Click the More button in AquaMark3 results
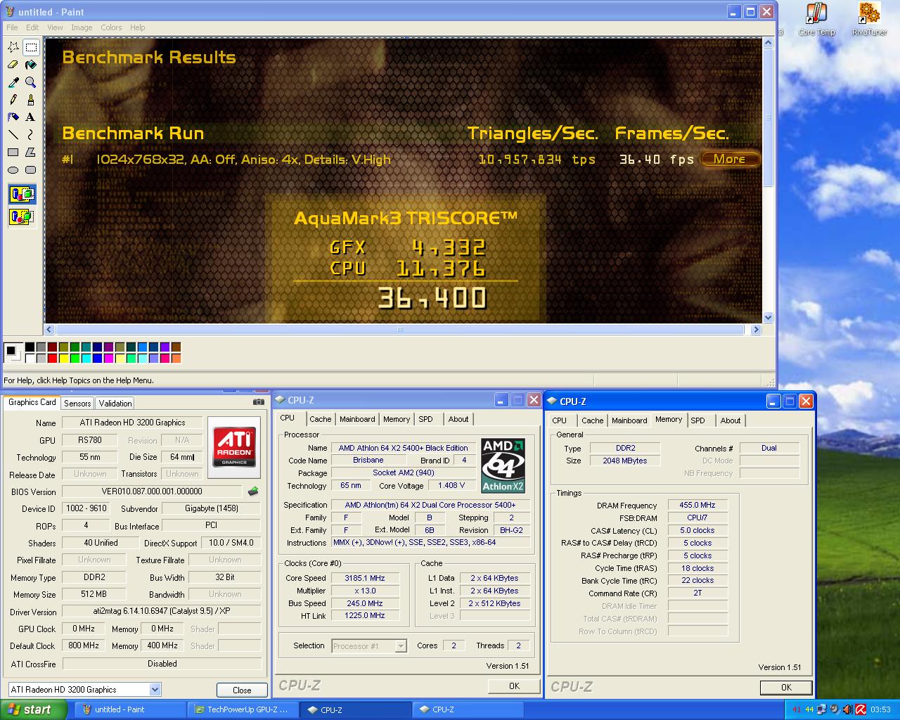This screenshot has height=720, width=900. tap(729, 160)
